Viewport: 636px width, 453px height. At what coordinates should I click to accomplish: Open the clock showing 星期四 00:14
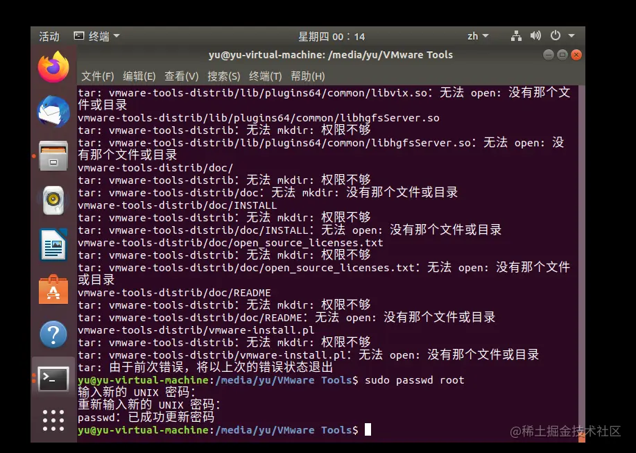(x=332, y=37)
